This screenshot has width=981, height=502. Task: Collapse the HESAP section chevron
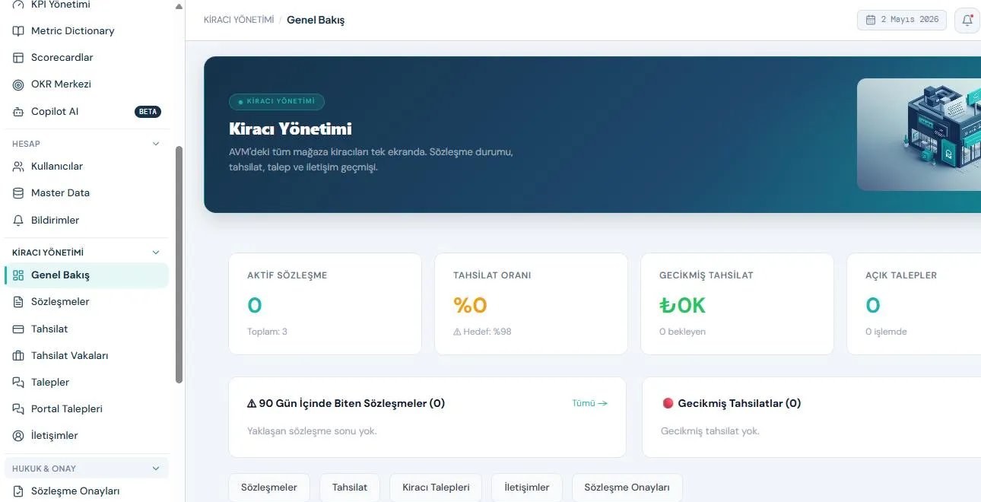click(x=156, y=144)
